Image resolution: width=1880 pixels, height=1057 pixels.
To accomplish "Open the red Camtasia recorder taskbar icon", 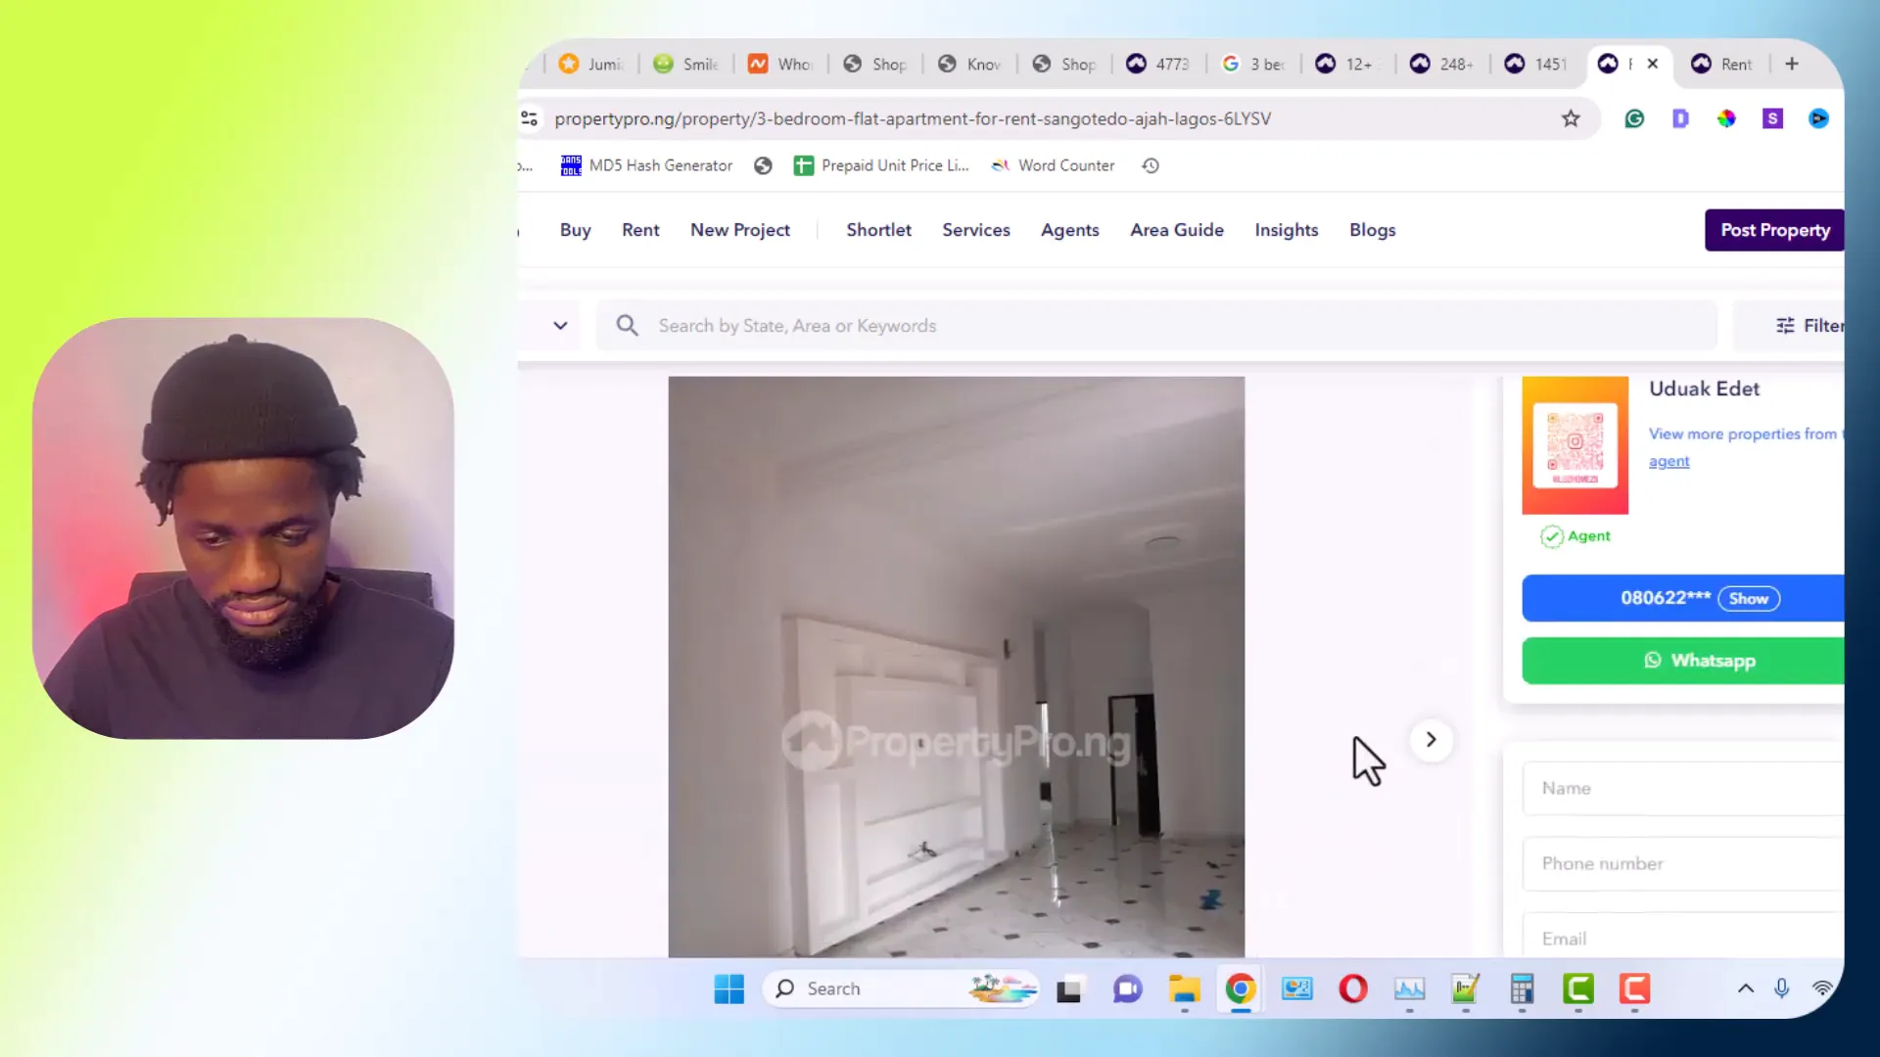I will click(x=1634, y=989).
